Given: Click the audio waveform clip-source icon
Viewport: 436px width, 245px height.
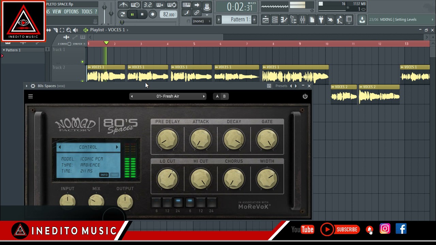Looking at the screenshot, I should pyautogui.click(x=66, y=37).
